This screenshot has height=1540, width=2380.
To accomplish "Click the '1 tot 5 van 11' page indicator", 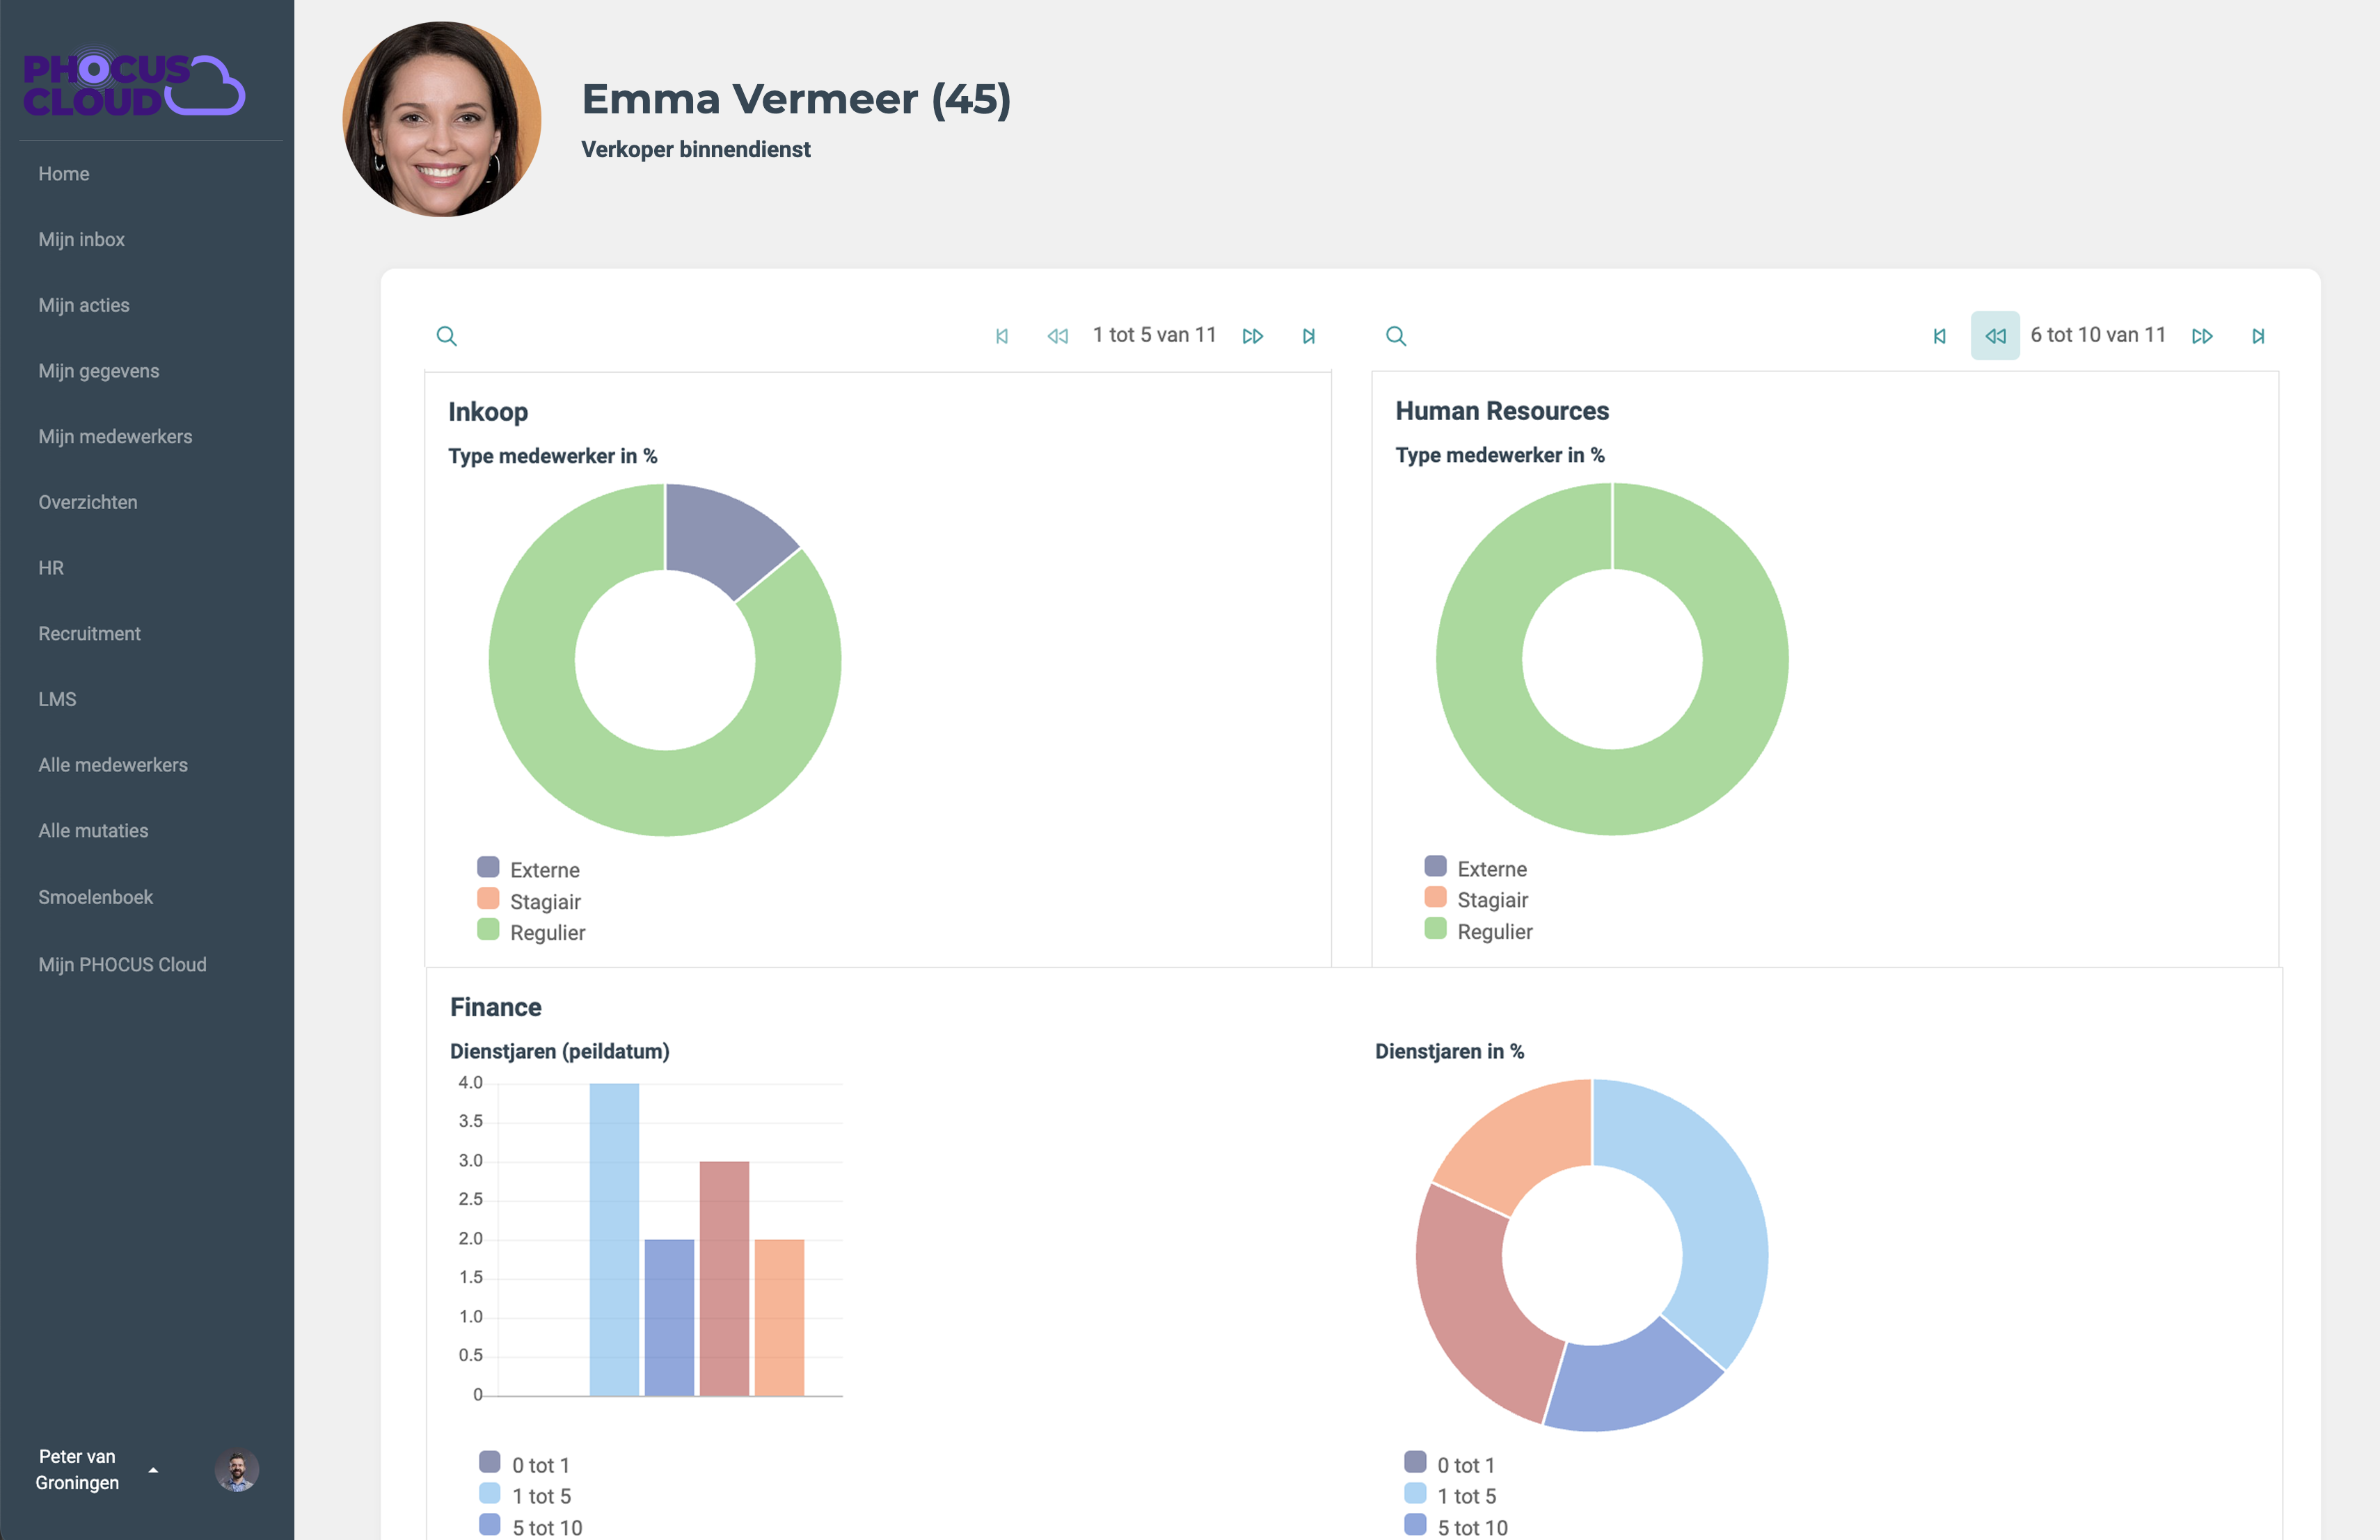I will (1154, 336).
